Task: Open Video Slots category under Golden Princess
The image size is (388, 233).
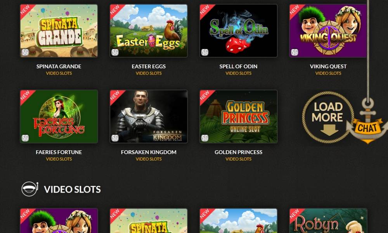Action: 239,159
